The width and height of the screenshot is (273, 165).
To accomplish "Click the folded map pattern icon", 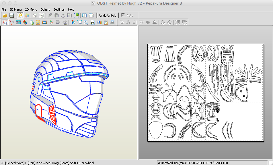I will pos(73,22).
